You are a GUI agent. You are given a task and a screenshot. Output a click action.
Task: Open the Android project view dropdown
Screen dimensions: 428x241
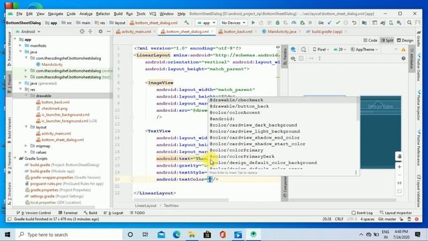(28, 31)
